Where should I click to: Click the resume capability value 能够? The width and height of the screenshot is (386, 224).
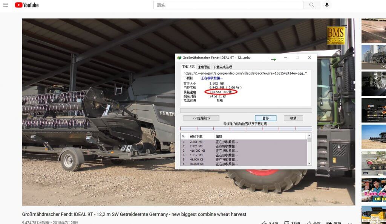[x=220, y=100]
